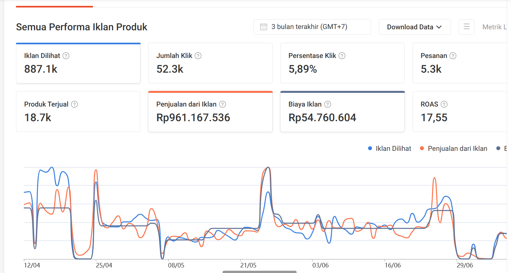This screenshot has height=273, width=511.
Task: Click the calendar icon in date range field
Action: pos(264,27)
